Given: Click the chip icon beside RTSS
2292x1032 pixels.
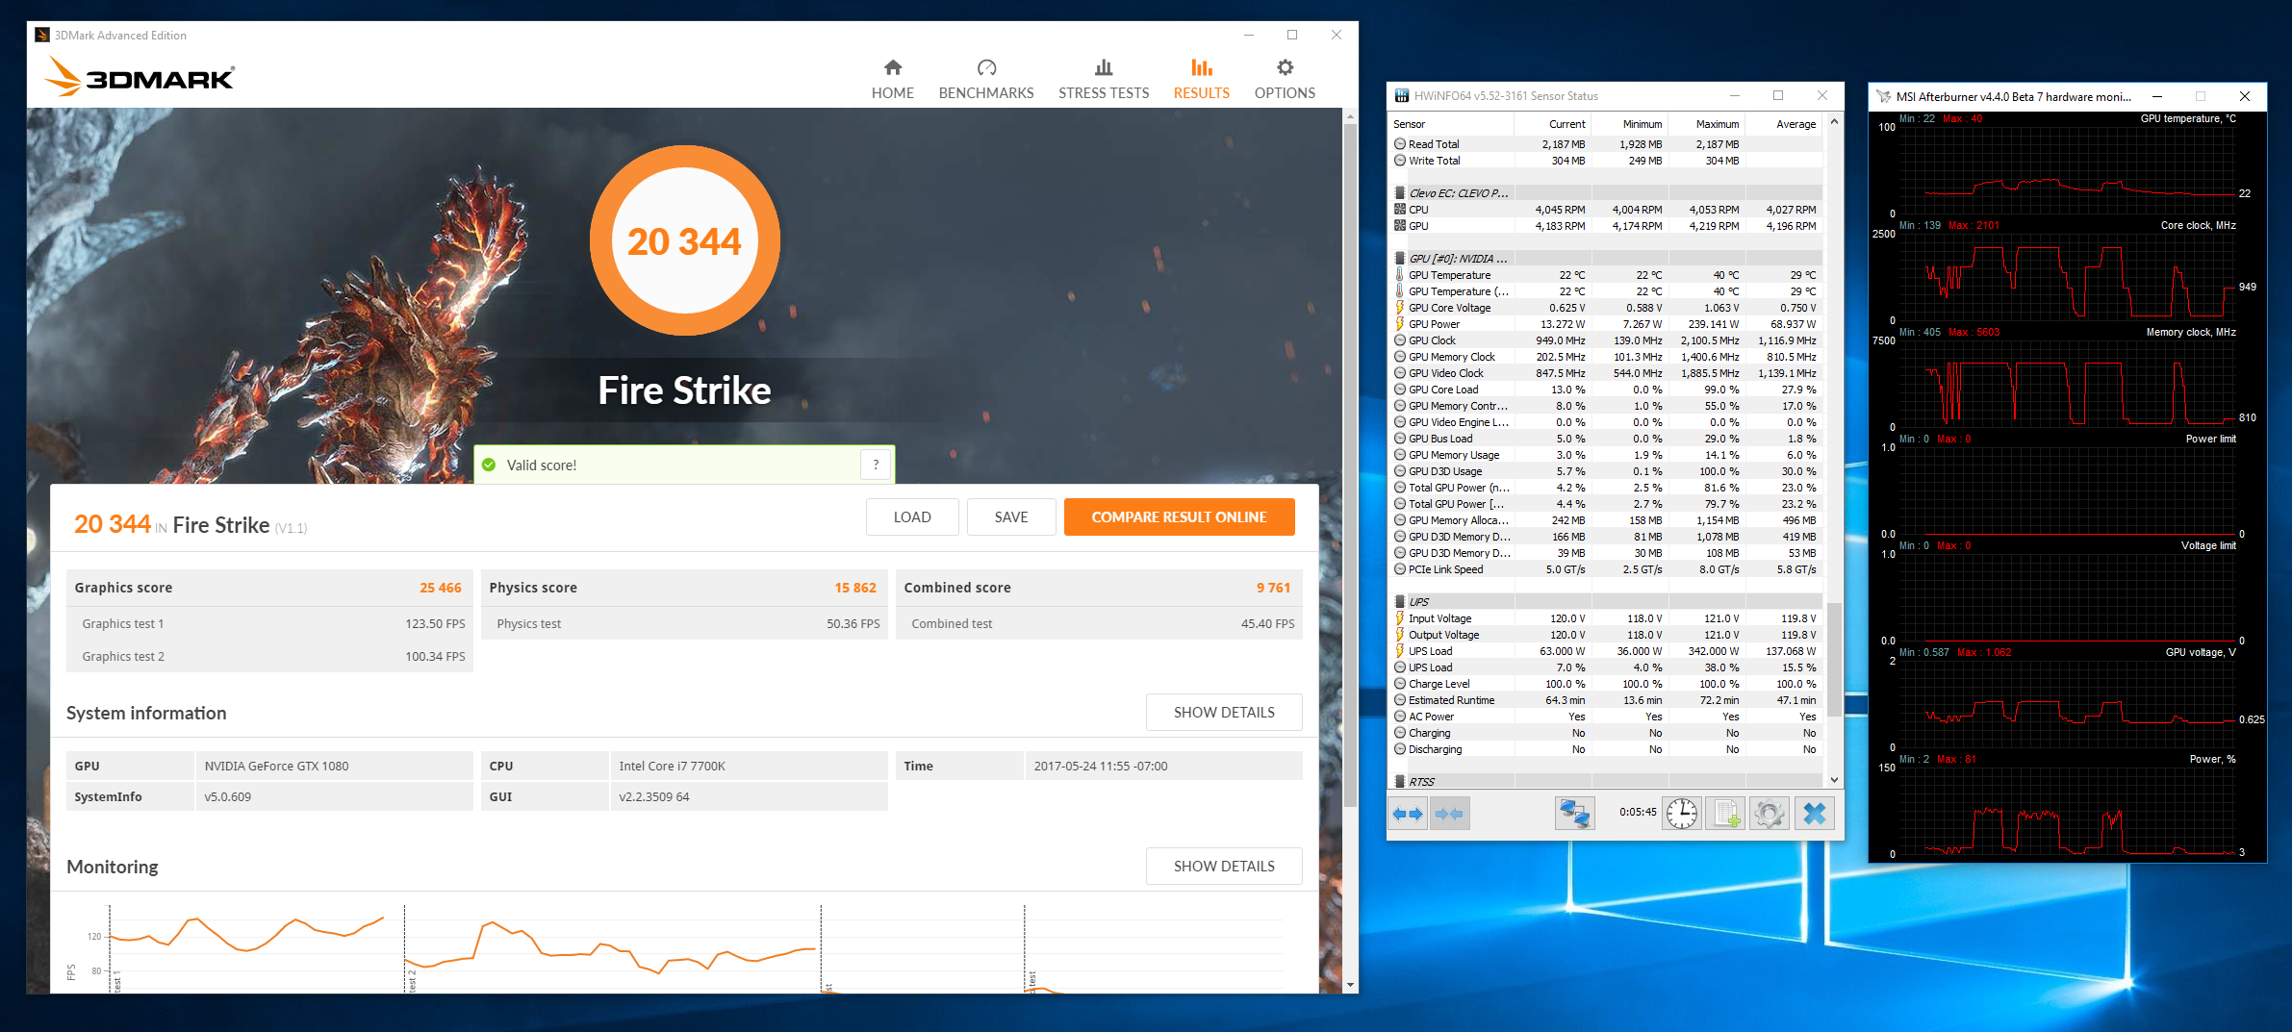Looking at the screenshot, I should (x=1400, y=782).
